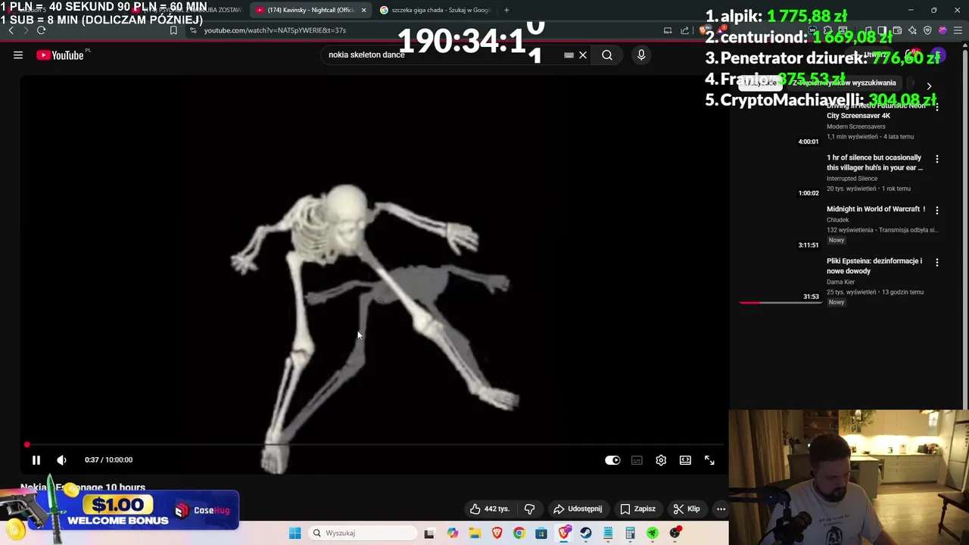This screenshot has width=969, height=545.
Task: Open the YouTube hamburger guide menu
Action: coord(18,55)
